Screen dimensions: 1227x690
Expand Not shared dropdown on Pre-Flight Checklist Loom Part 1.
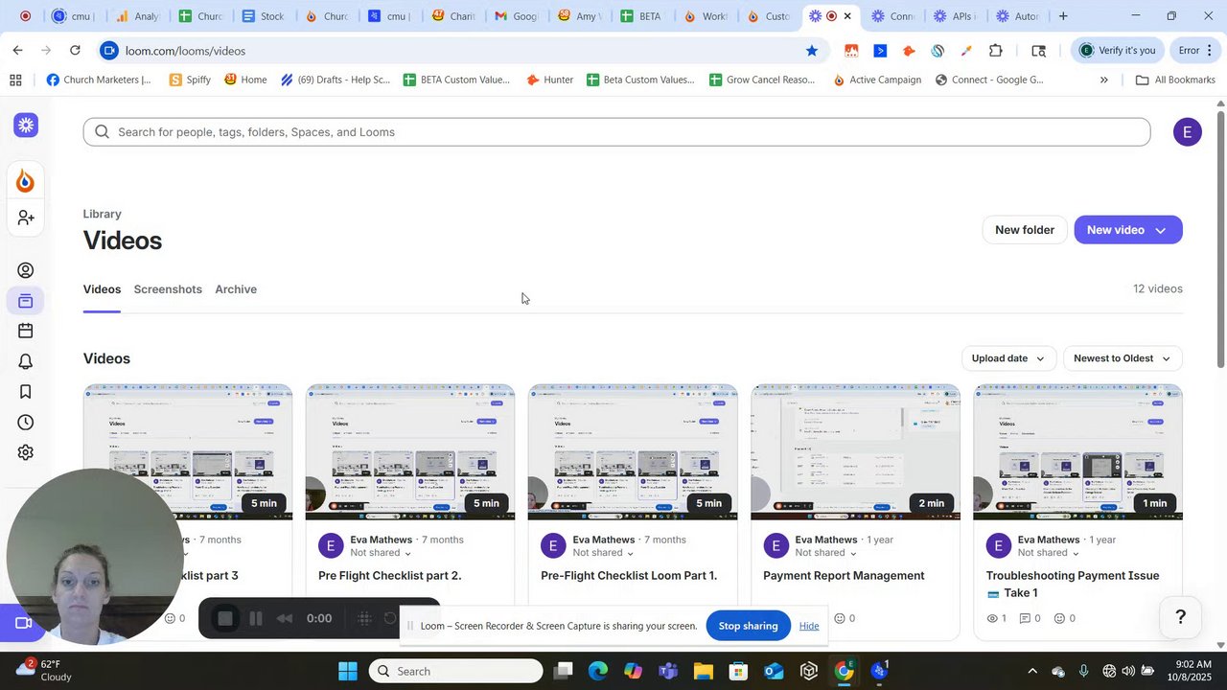[x=603, y=553]
